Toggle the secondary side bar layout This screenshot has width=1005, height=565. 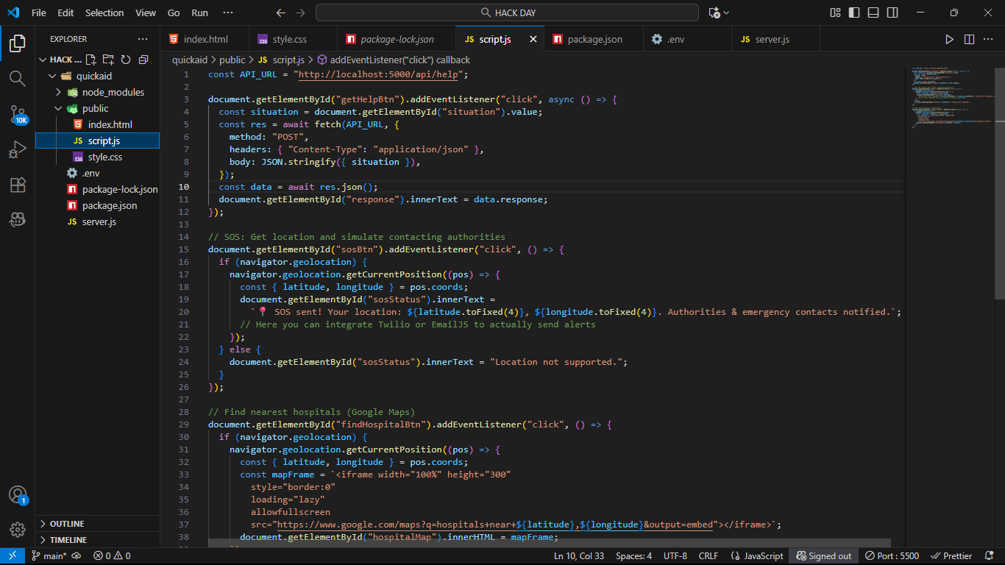coord(892,13)
